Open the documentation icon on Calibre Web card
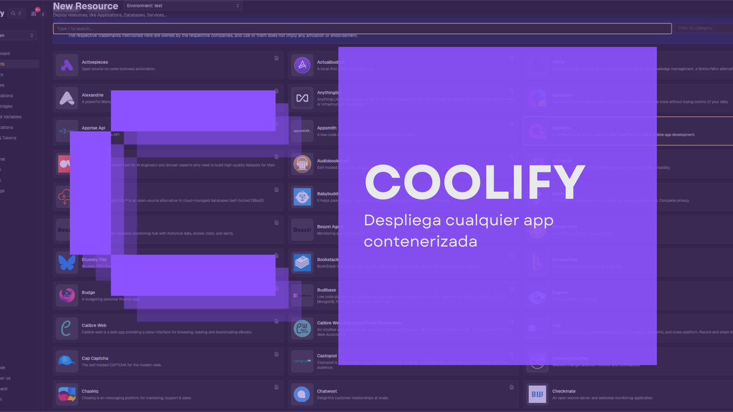The height and width of the screenshot is (412, 733). (x=276, y=321)
